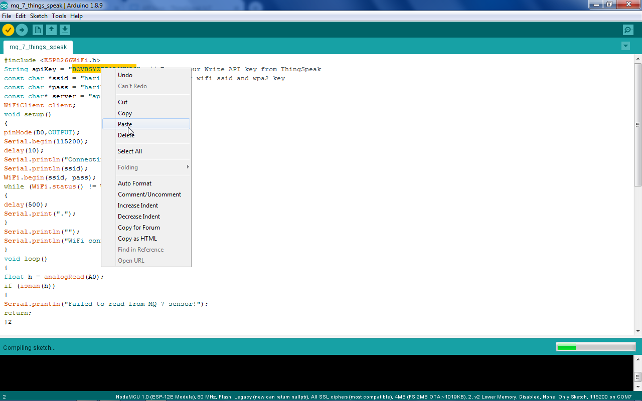642x401 pixels.
Task: Open the Serial Monitor magnifier icon
Action: pos(628,30)
